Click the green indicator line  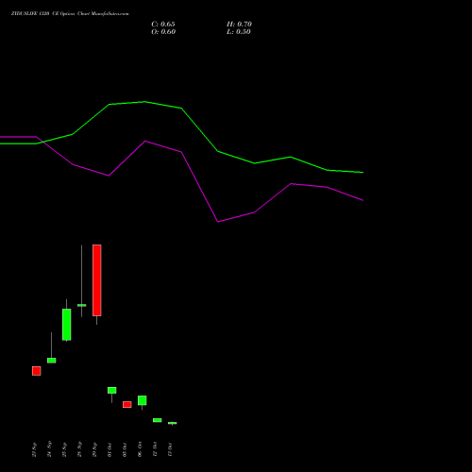(199, 130)
